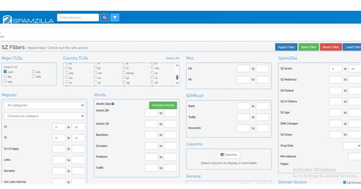This screenshot has width=361, height=189.
Task: Click the Connect Ahrefs button
Action: pos(163,105)
